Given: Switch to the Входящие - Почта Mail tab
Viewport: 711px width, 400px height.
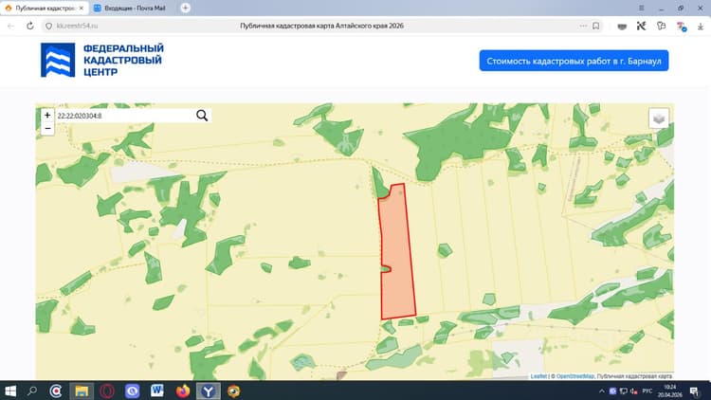Looking at the screenshot, I should tap(129, 9).
